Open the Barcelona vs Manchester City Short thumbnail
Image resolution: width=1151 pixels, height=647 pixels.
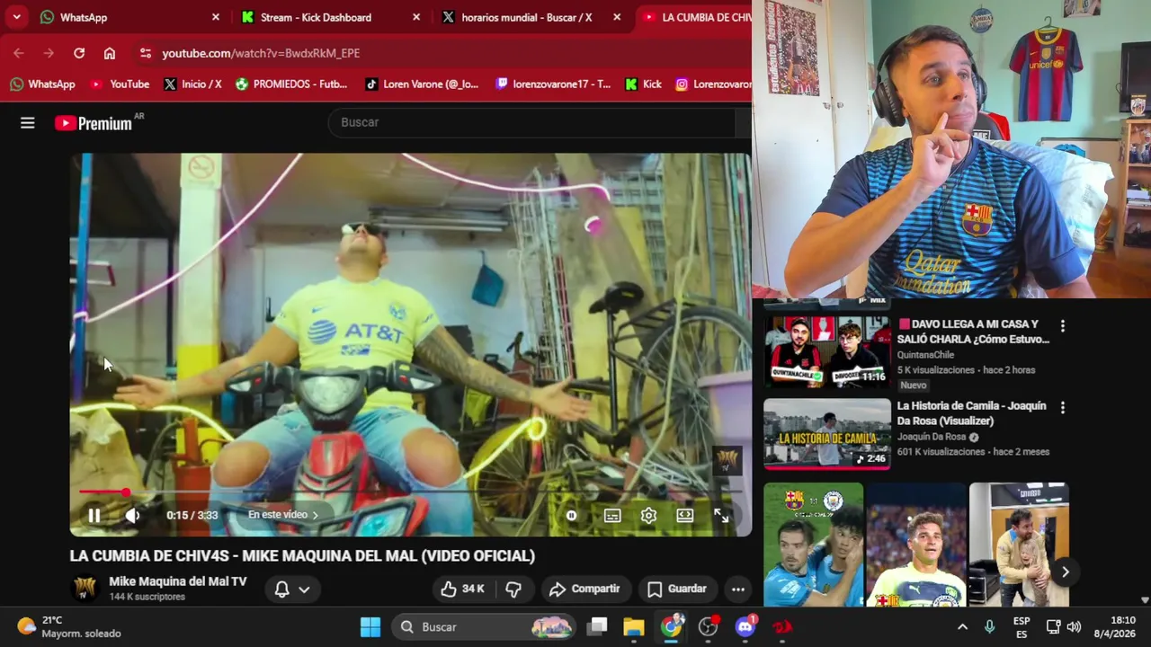814,545
